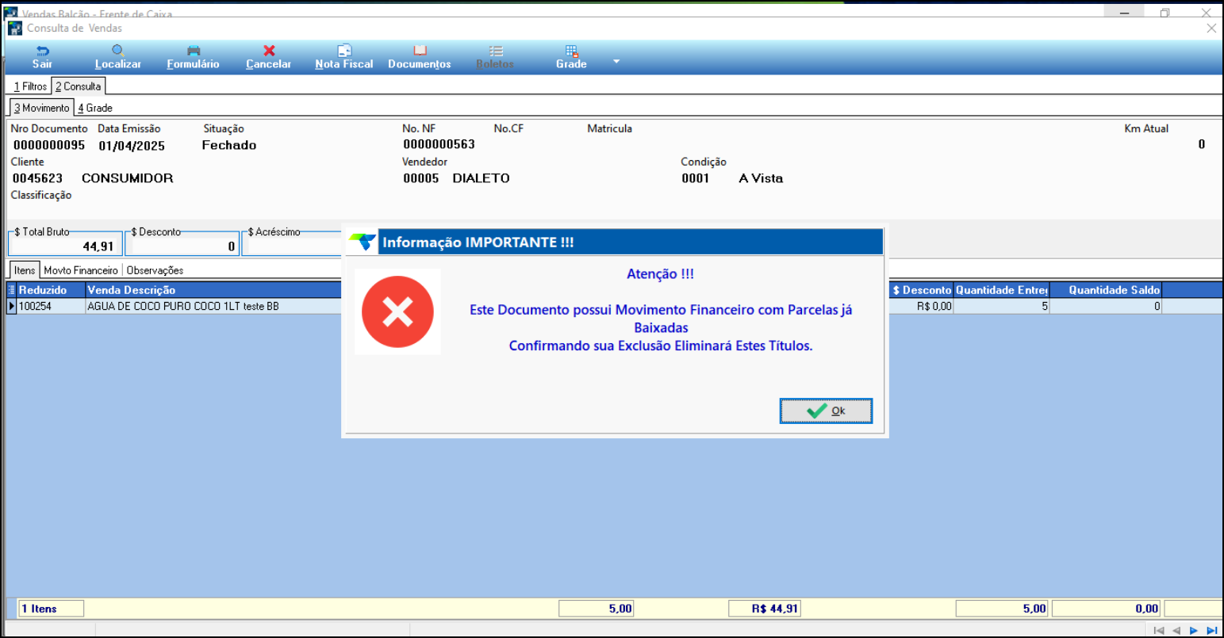Click the NF number 0000000563
This screenshot has height=638, width=1224.
439,144
